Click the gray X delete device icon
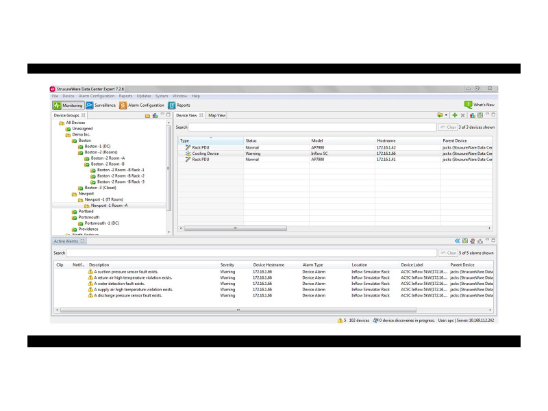Screen dimensions: 548x411 click(x=463, y=115)
